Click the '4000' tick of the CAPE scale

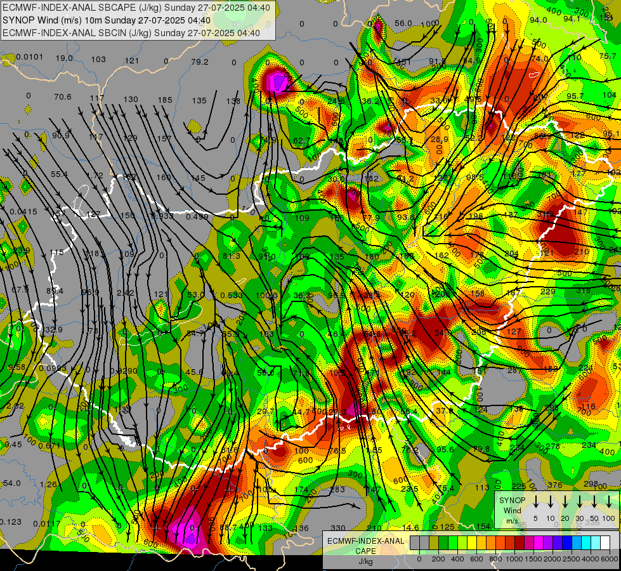591,559
